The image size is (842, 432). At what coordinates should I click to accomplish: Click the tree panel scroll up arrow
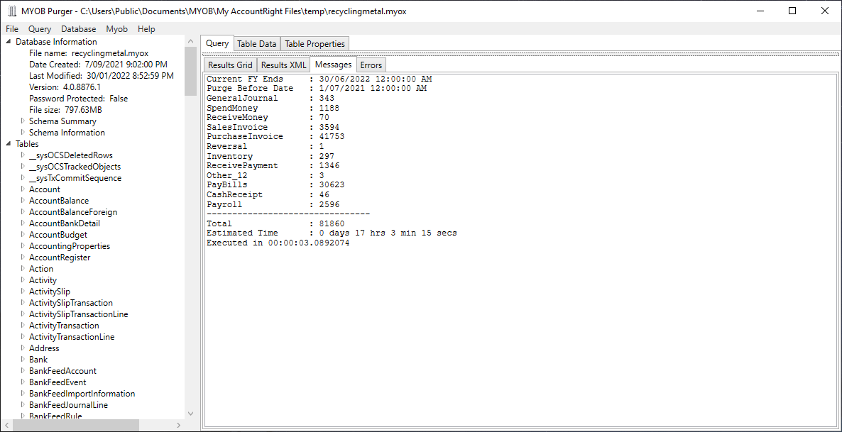click(191, 41)
